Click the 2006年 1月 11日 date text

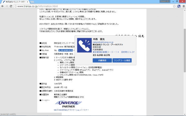pyautogui.click(x=60, y=87)
